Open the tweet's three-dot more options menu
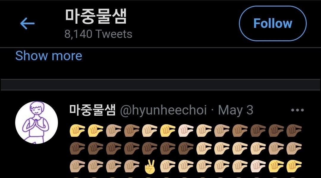The height and width of the screenshot is (178, 321). coord(297,110)
